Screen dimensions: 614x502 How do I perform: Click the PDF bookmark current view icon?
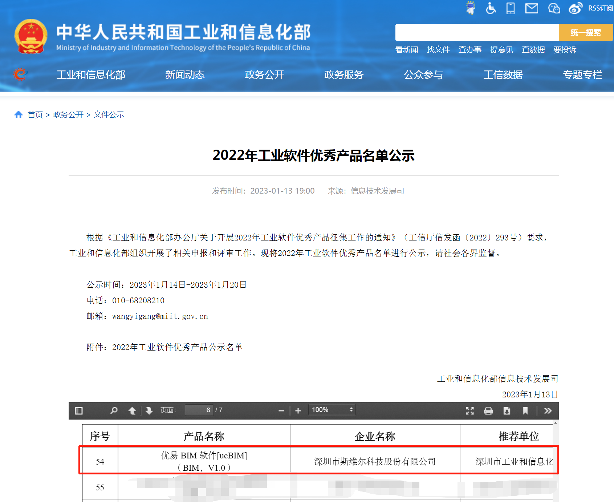pos(525,410)
